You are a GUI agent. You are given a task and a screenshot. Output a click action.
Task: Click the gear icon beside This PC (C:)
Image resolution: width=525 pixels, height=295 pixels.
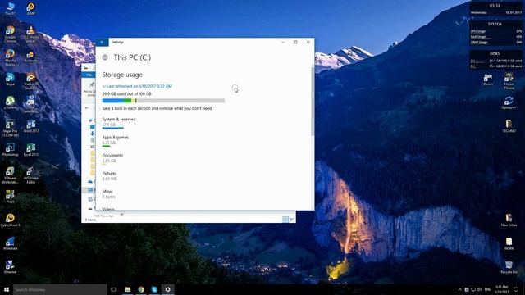click(105, 57)
